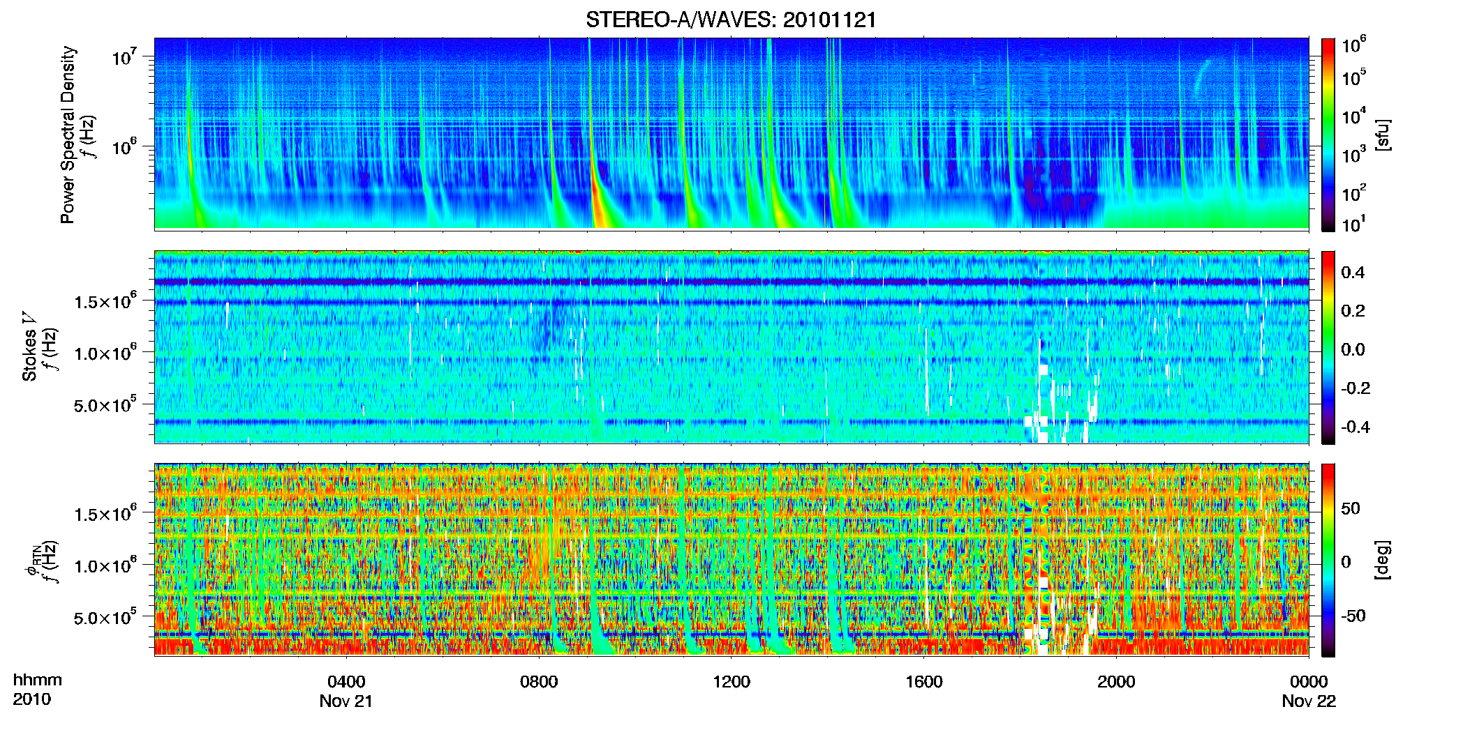Click the 0.0 Stokes colorbar label
The height and width of the screenshot is (753, 1463).
[1353, 349]
